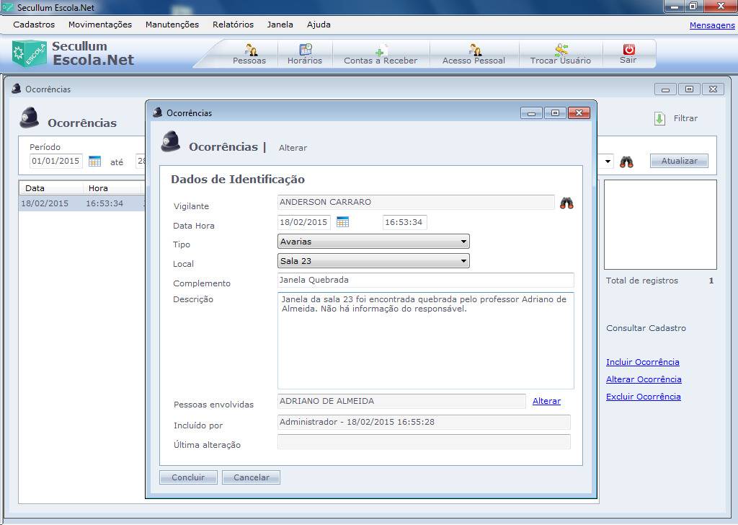Open Contas a Receber toolbar icon
738x525 pixels.
pos(381,50)
